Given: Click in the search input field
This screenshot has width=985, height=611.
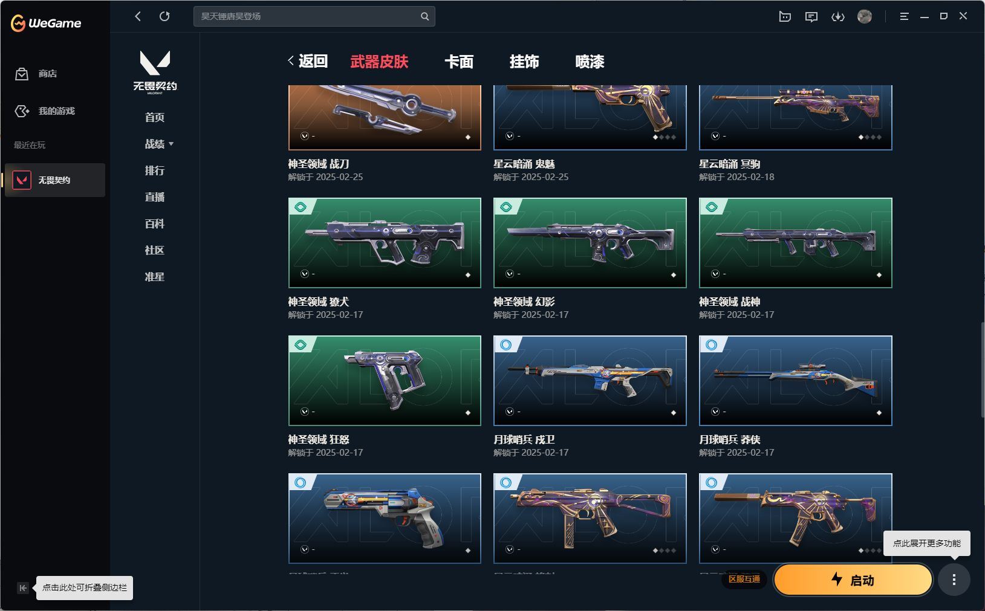Looking at the screenshot, I should pyautogui.click(x=308, y=16).
